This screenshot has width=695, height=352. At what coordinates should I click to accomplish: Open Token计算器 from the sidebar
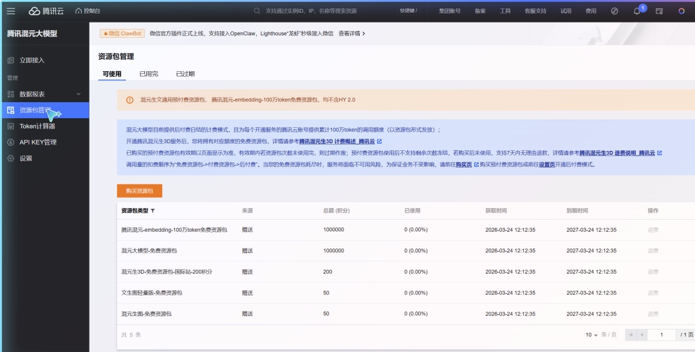coord(37,126)
